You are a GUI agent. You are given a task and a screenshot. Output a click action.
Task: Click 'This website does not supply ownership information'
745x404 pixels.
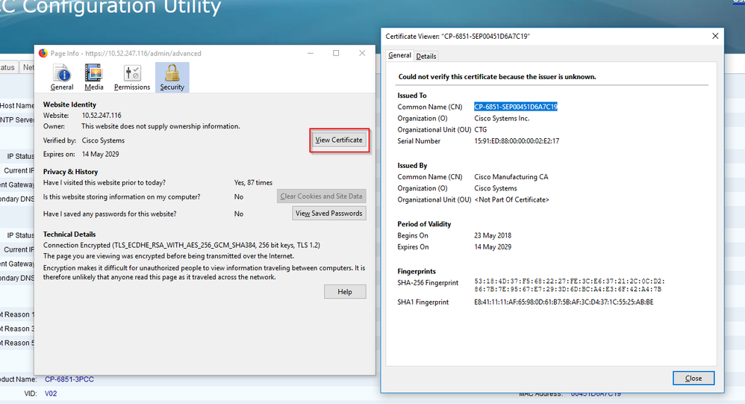click(x=160, y=126)
